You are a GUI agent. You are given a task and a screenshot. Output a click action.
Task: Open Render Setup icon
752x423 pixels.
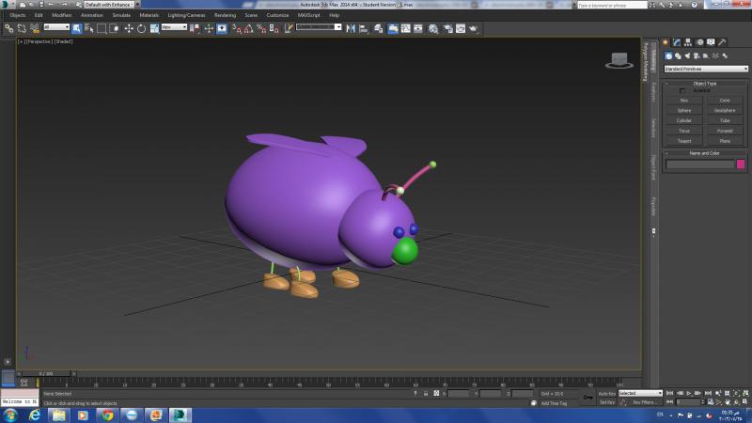[448, 29]
